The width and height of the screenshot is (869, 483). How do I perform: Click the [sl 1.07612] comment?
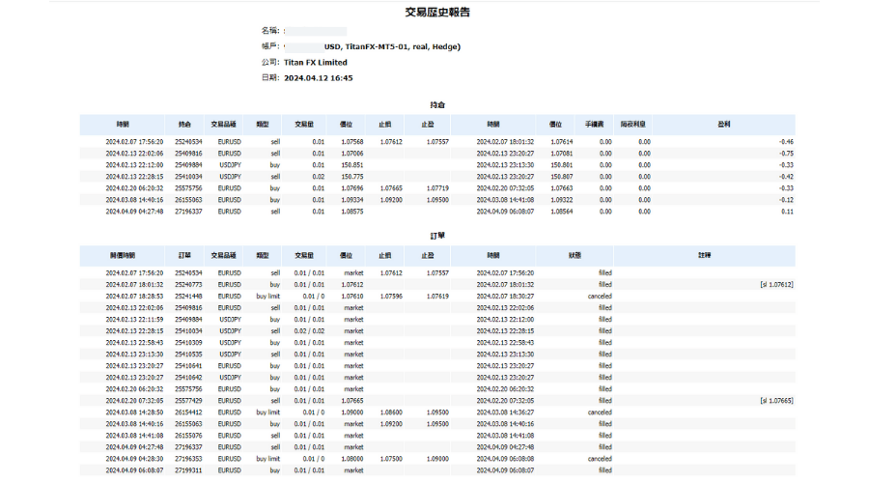pos(775,285)
